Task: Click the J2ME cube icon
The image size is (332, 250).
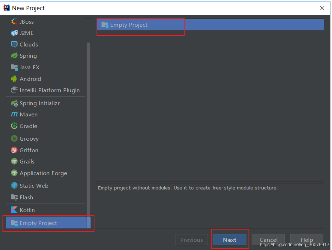Action: (14, 33)
